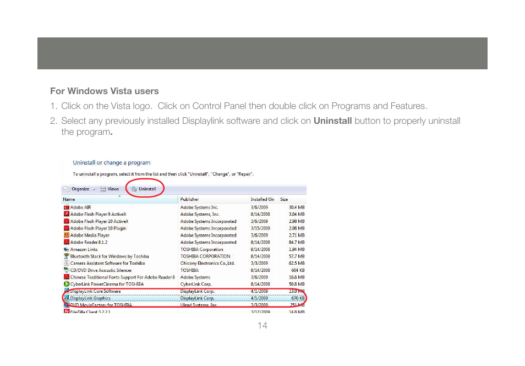
Task: Select Adobe Flash Player 10 Plugin entry
Action: pyautogui.click(x=98, y=228)
